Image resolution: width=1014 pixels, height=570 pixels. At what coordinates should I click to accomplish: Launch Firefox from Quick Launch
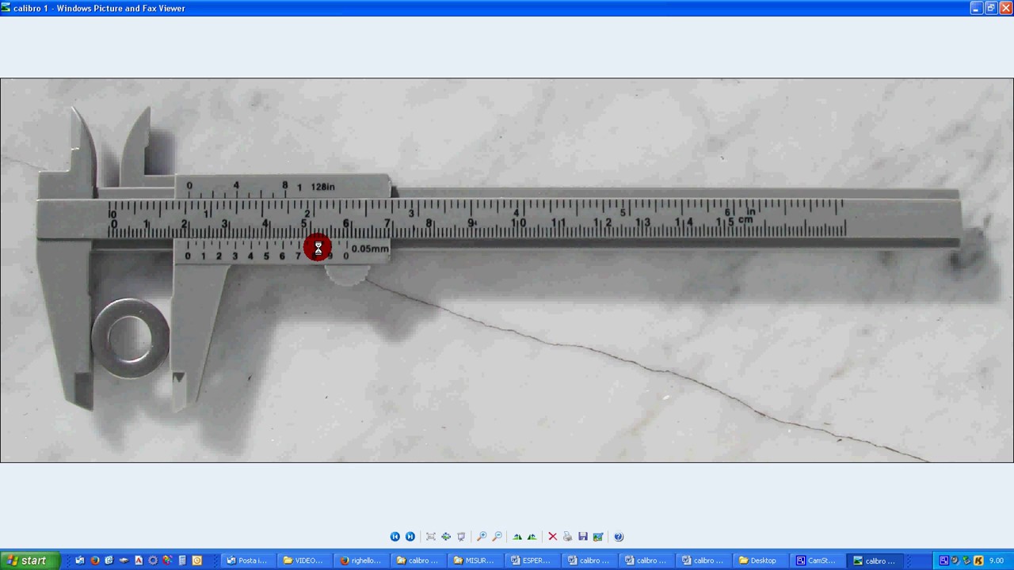pos(94,560)
